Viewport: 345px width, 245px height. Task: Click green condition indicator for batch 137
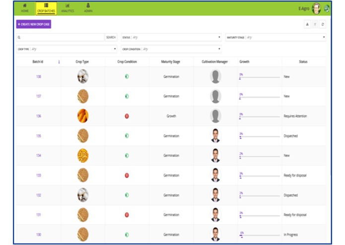(x=127, y=96)
